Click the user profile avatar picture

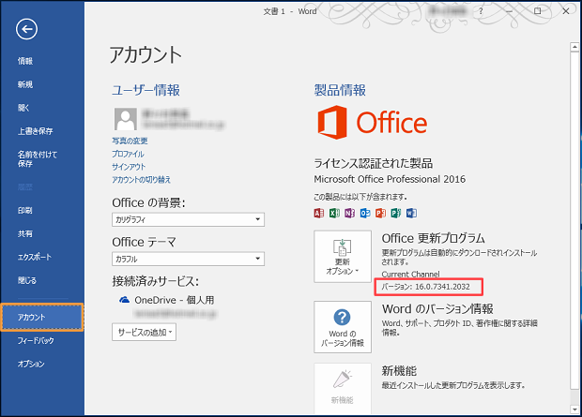pos(126,119)
